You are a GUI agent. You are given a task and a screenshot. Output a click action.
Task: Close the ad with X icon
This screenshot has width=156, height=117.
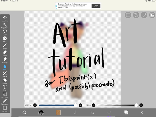pyautogui.click(x=56, y=8)
